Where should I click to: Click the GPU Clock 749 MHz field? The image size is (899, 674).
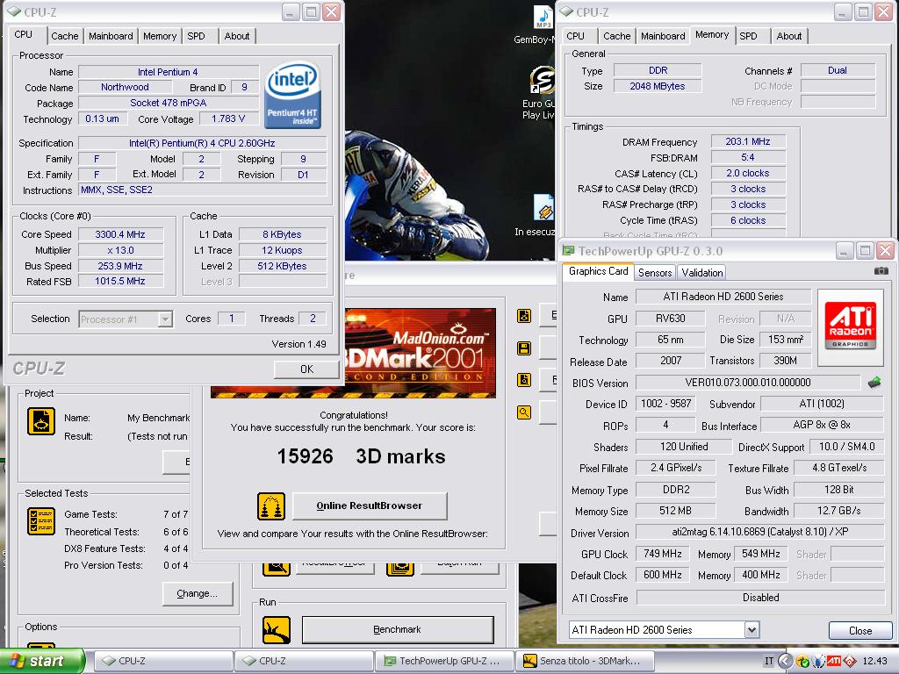click(662, 554)
